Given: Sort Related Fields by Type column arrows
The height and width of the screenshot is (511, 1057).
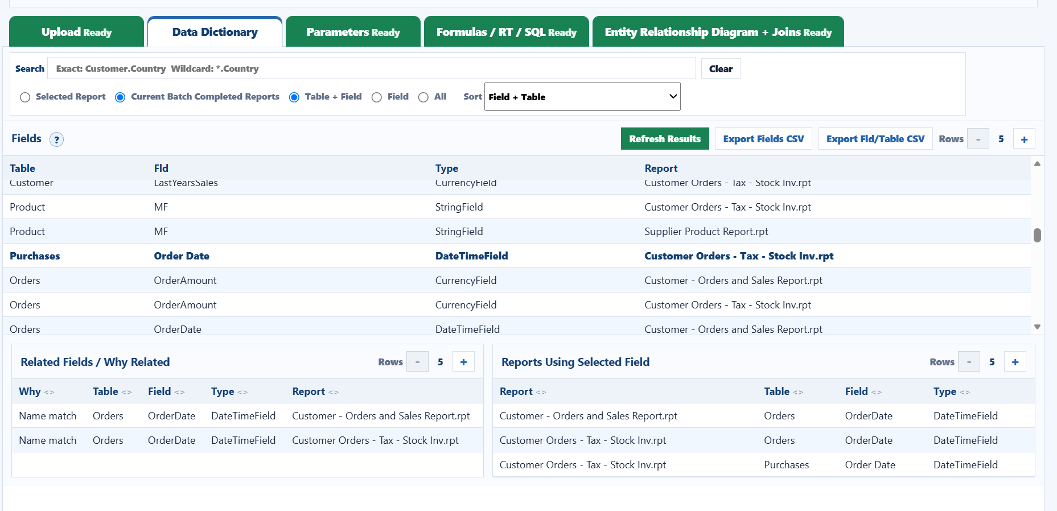Looking at the screenshot, I should (x=242, y=392).
